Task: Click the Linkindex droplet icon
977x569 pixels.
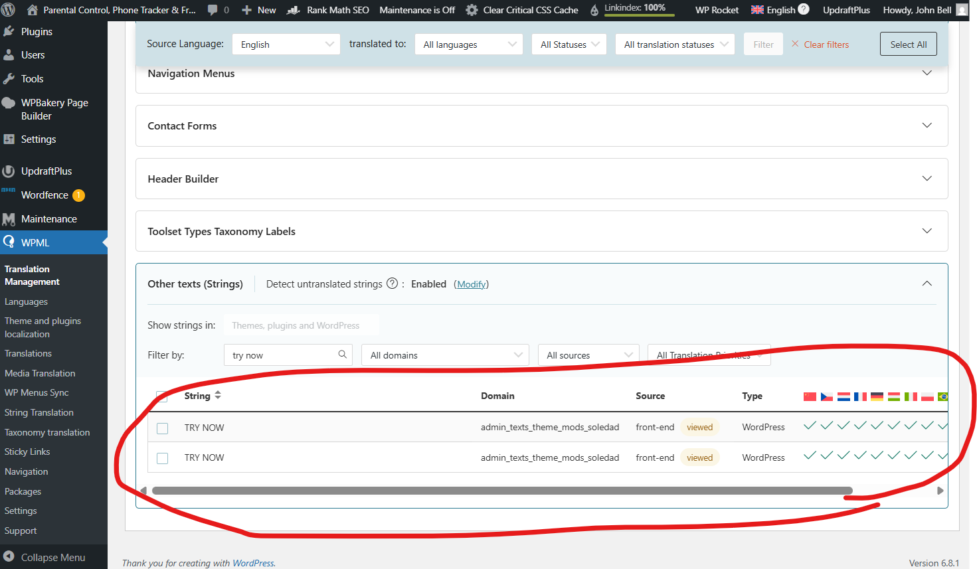Action: coord(594,10)
